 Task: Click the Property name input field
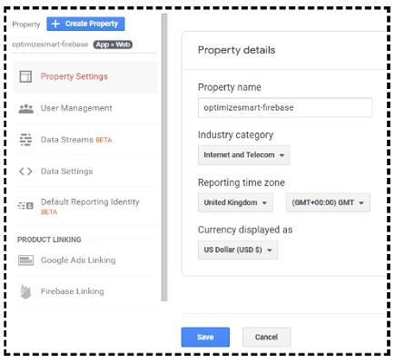285,108
